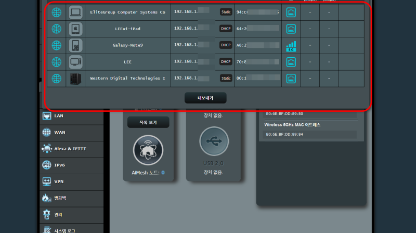Open the 관리 administration menu
This screenshot has width=416, height=233.
[72, 215]
